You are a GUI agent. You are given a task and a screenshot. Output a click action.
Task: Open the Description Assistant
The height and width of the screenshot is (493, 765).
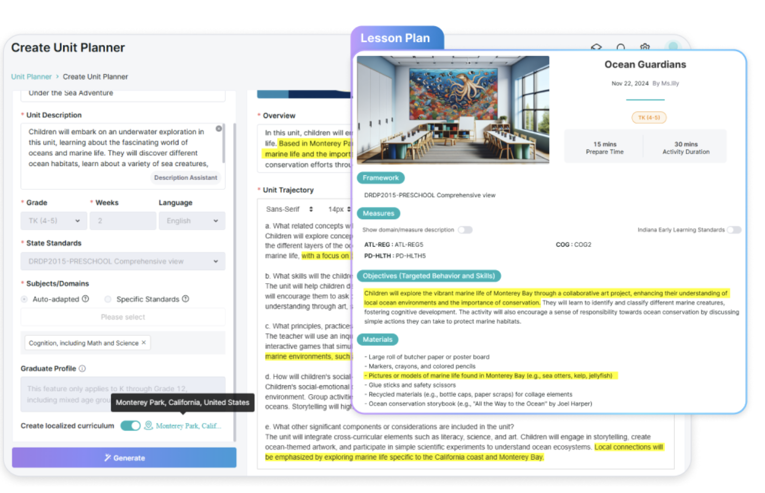point(186,177)
